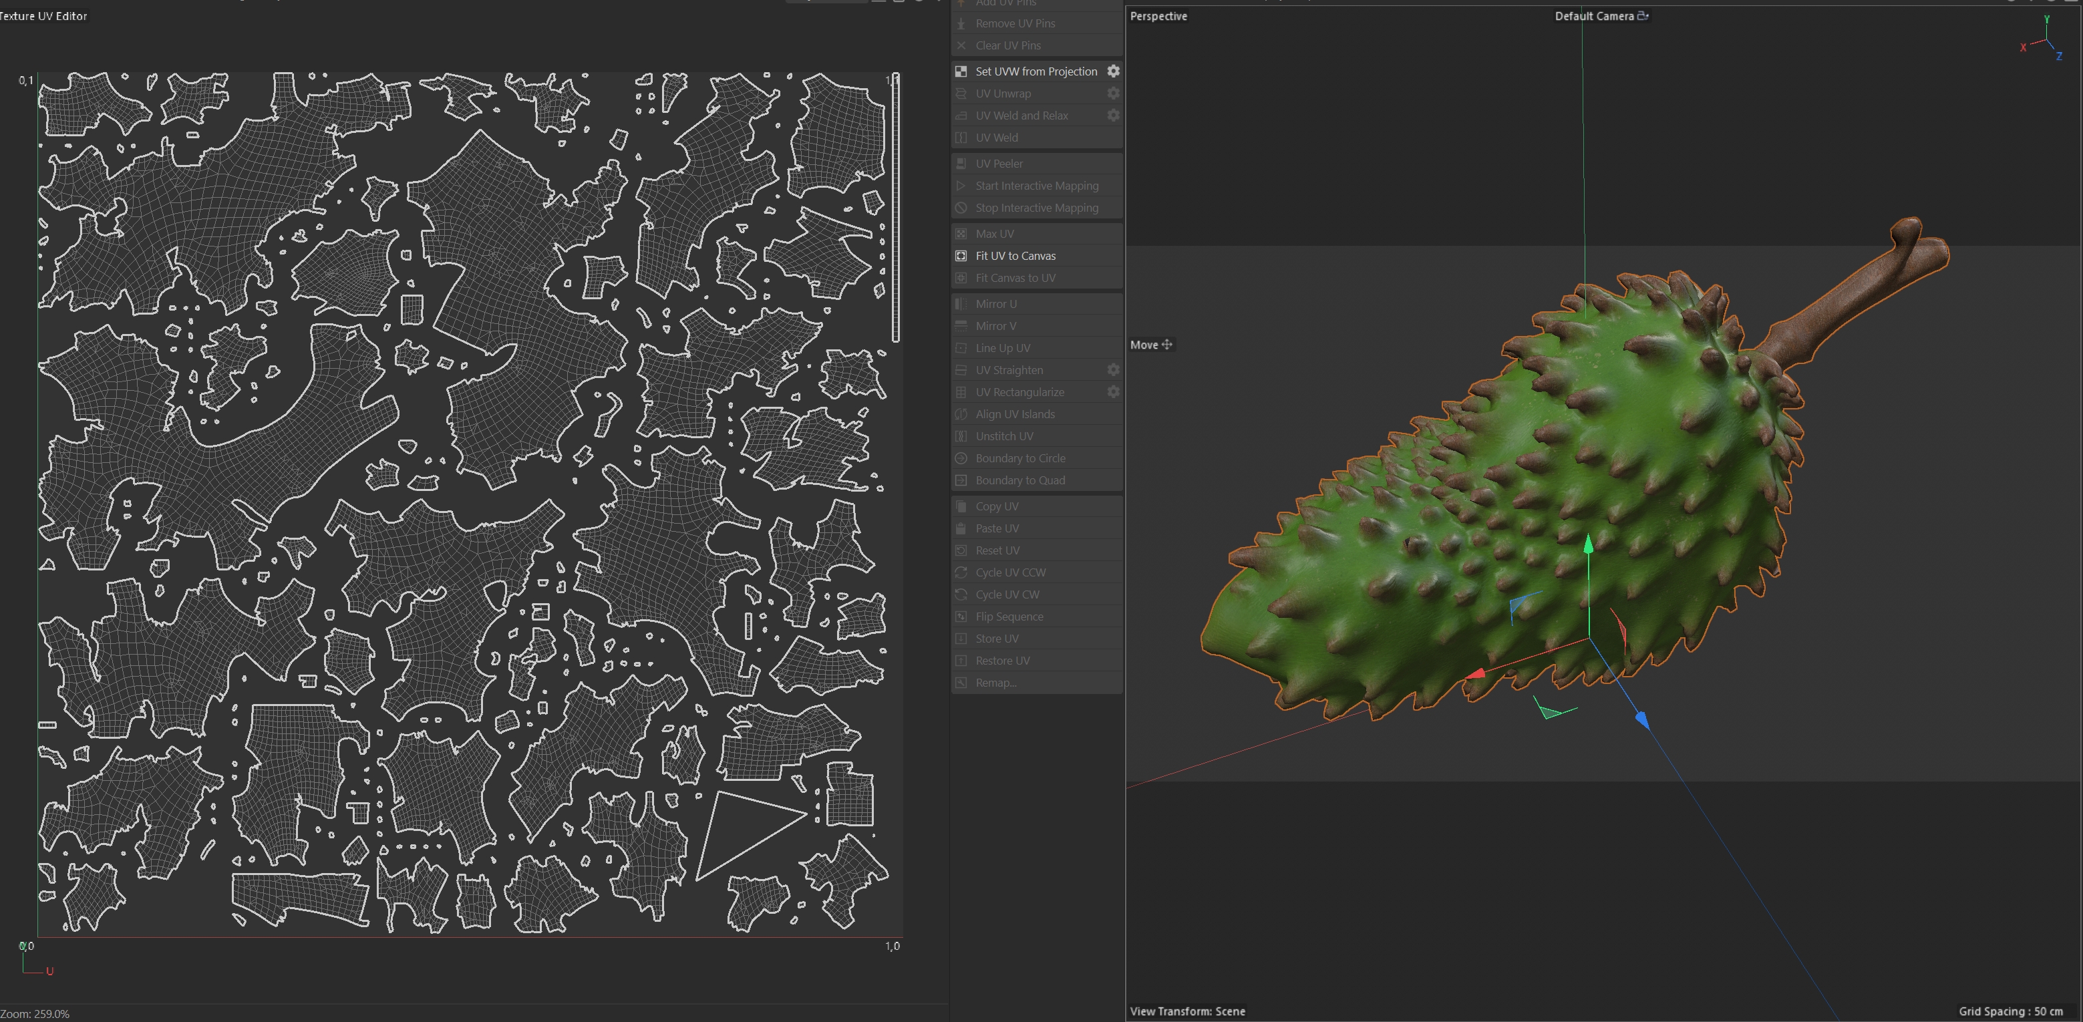Click the Move tool crosshair icon

pyautogui.click(x=1167, y=345)
